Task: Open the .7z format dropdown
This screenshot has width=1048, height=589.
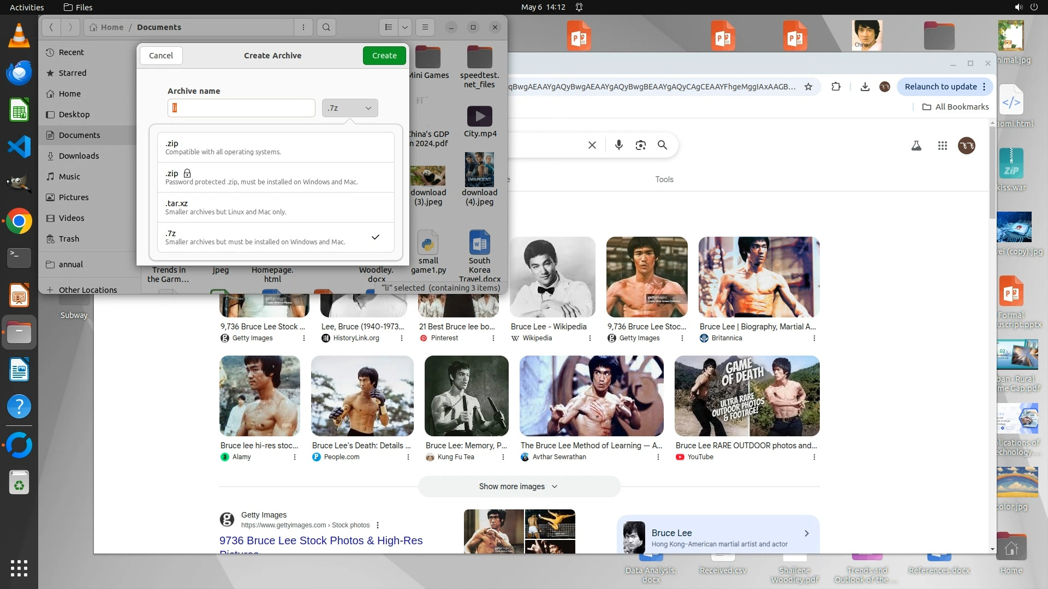Action: [349, 108]
